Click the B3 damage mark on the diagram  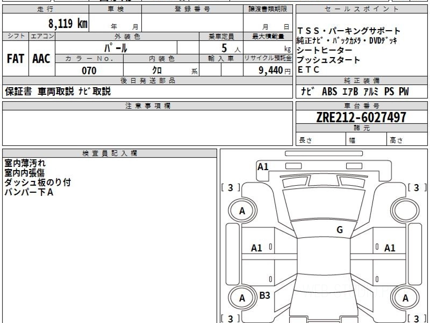pyautogui.click(x=264, y=295)
